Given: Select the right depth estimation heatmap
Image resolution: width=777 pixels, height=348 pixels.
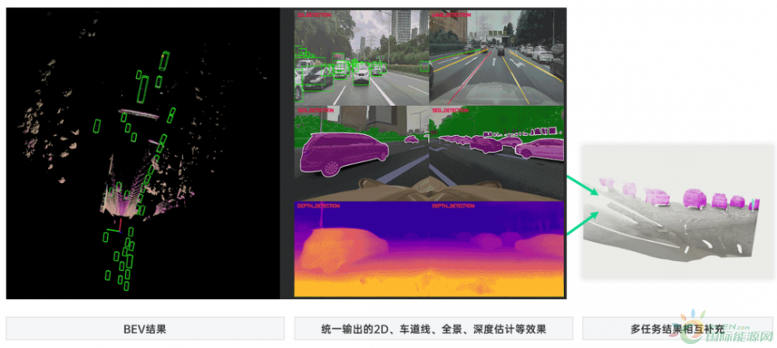Looking at the screenshot, I should (496, 248).
